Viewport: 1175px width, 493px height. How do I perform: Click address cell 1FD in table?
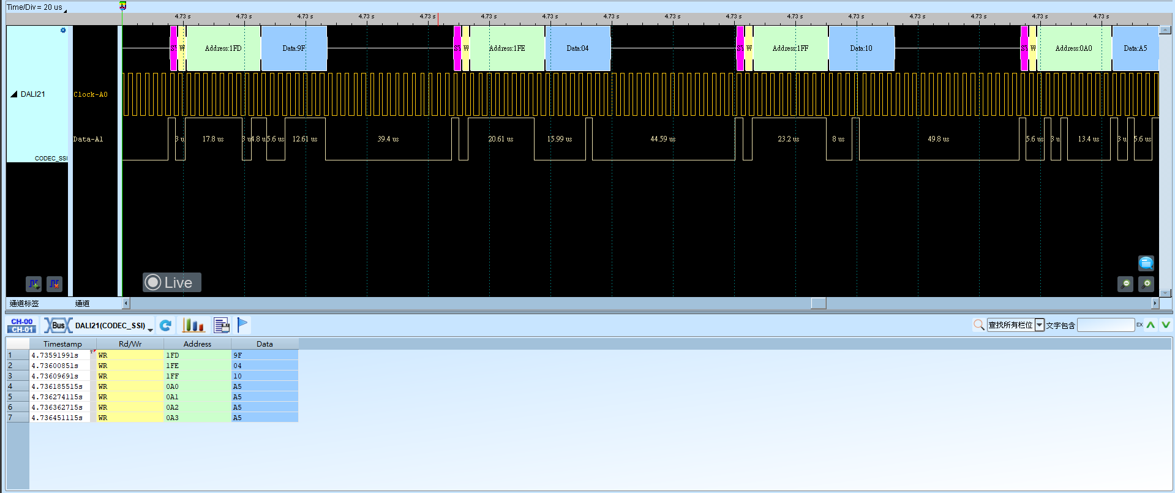pyautogui.click(x=197, y=355)
